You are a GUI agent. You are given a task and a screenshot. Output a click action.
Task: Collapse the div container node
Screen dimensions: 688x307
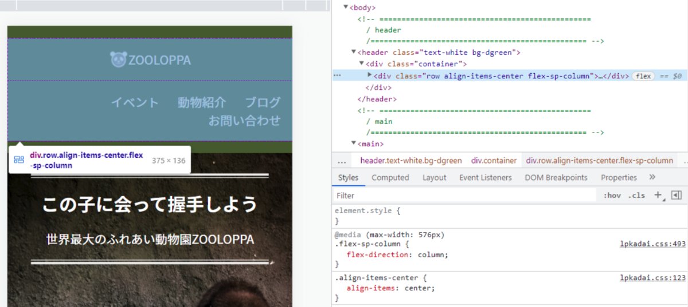pos(362,64)
